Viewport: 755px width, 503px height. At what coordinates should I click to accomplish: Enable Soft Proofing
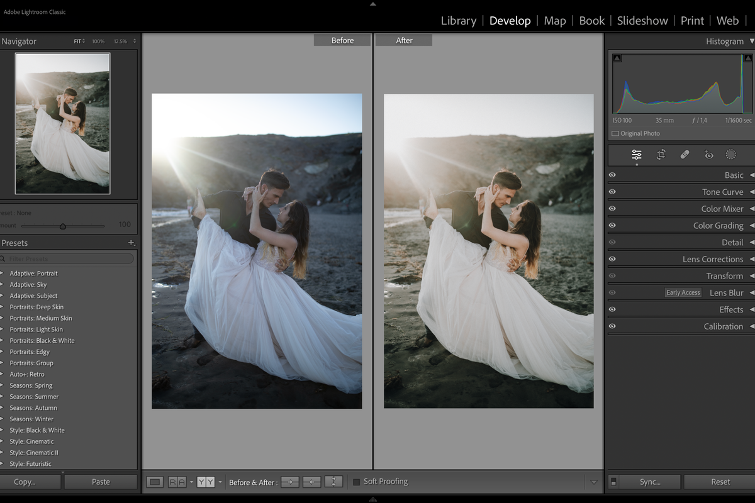click(x=356, y=482)
